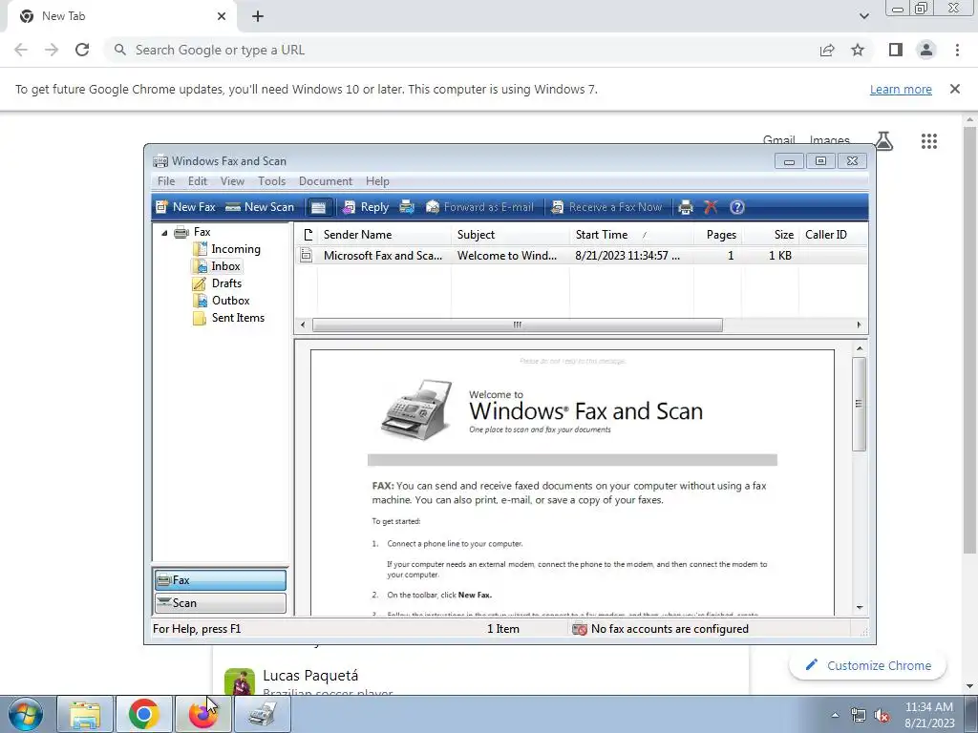Screen dimensions: 978x733
Task: Click the forward fax icon next to Reply
Action: pyautogui.click(x=407, y=207)
